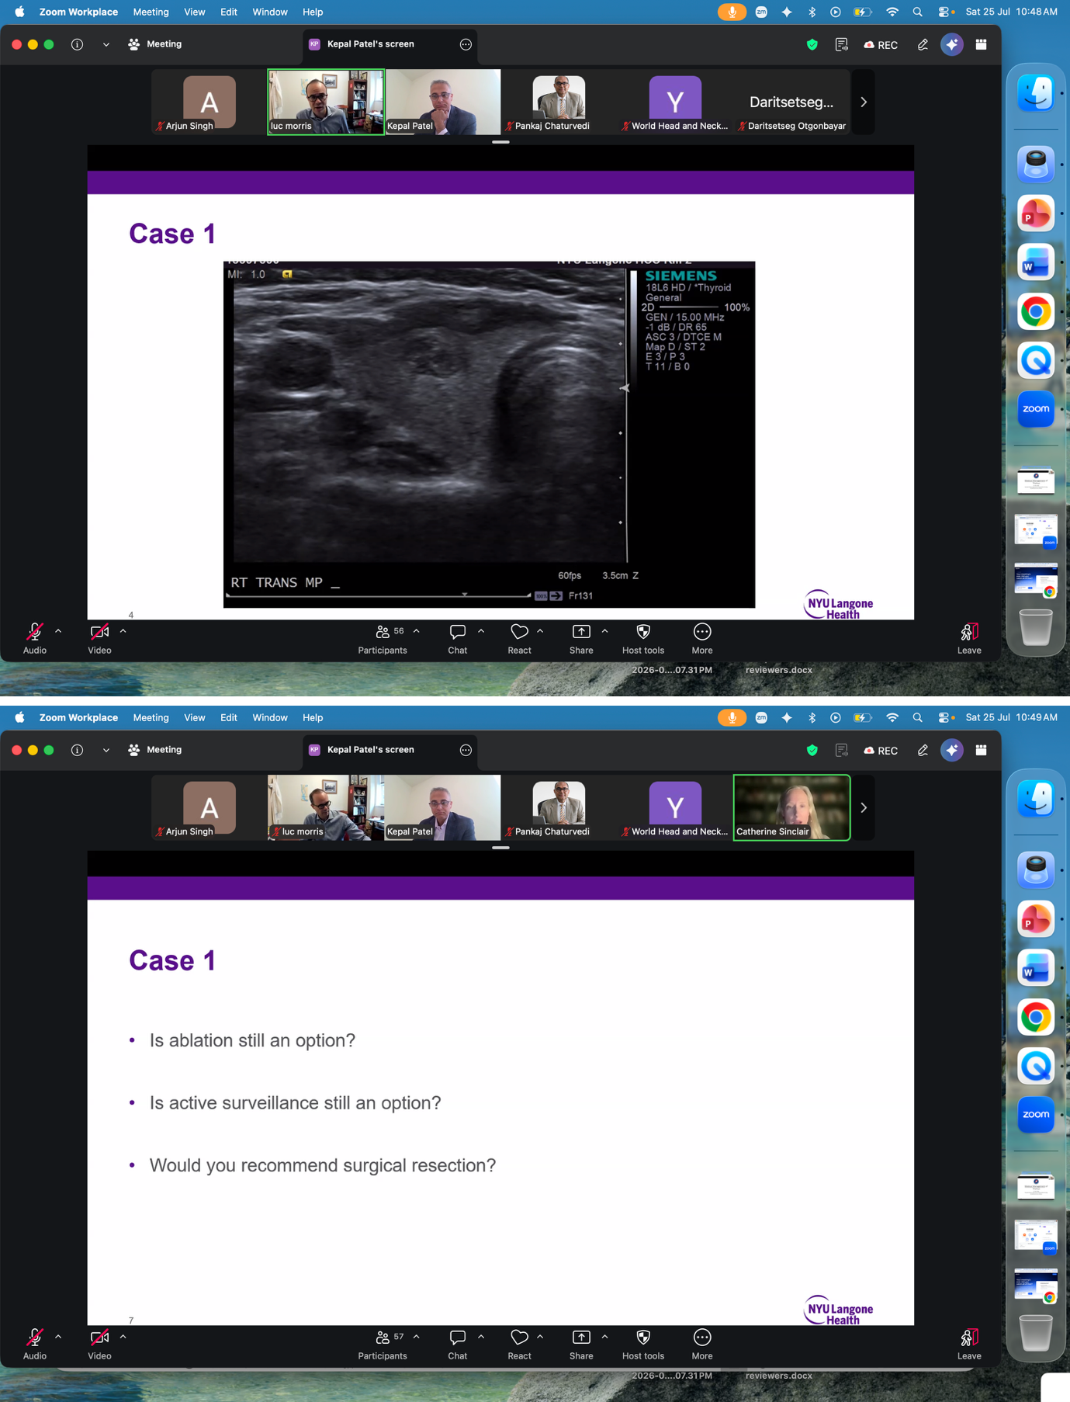Open PowerPoint dock icon beside ultrasound-slide window
Viewport: 1070px width, 1402px height.
(1036, 214)
